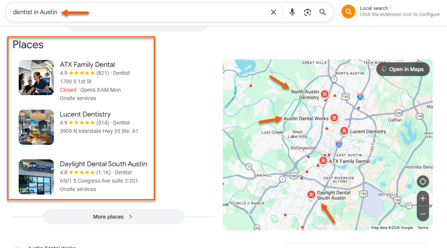Click the More places button
447x248 pixels.
tap(114, 217)
